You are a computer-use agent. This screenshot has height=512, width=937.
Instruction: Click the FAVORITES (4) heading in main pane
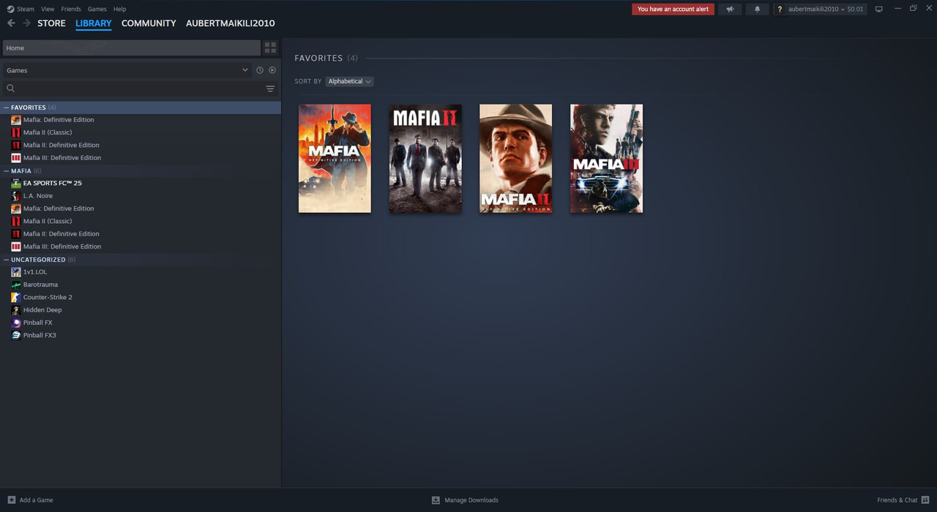(x=326, y=58)
